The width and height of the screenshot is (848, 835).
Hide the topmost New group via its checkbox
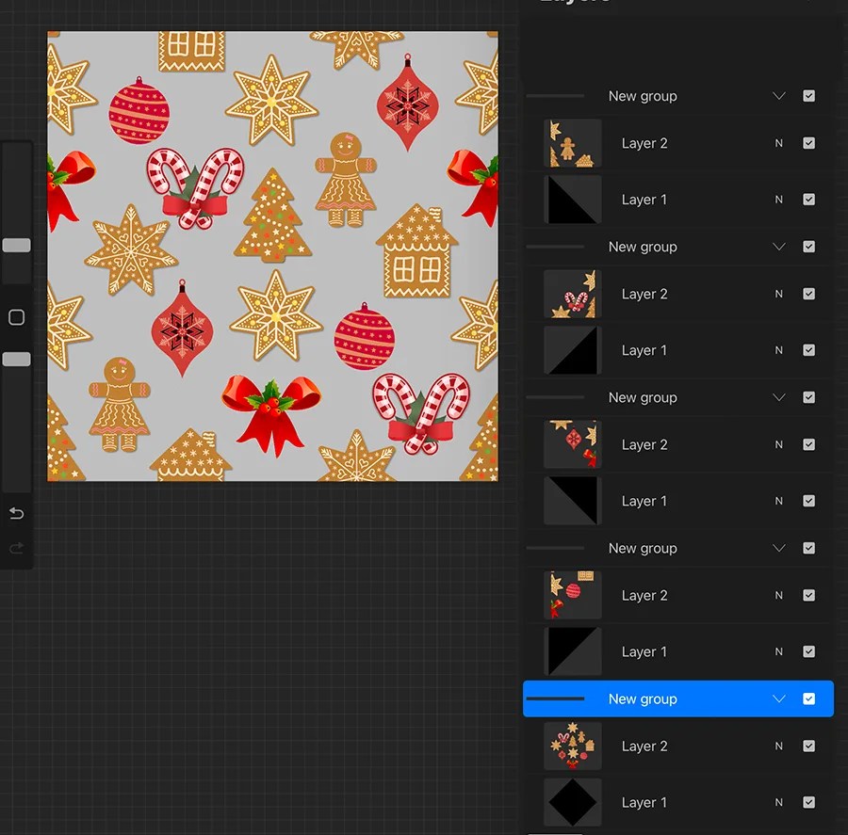[x=809, y=95]
